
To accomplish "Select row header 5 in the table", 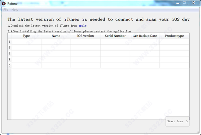I will point(9,65).
